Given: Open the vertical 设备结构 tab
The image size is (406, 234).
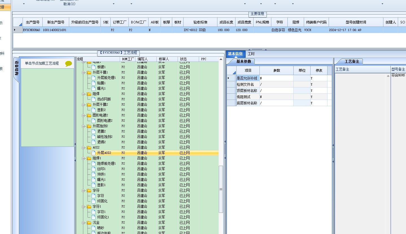Looking at the screenshot, I should click(17, 69).
